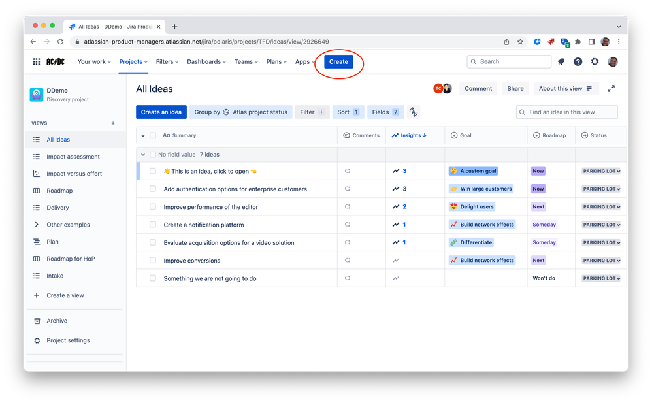Viewport: 652px width, 403px height.
Task: Switch to the Roadmap view
Action: coord(59,191)
